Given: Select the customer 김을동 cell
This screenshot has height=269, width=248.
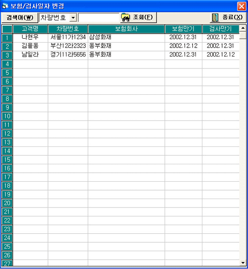Looking at the screenshot, I should (x=30, y=46).
